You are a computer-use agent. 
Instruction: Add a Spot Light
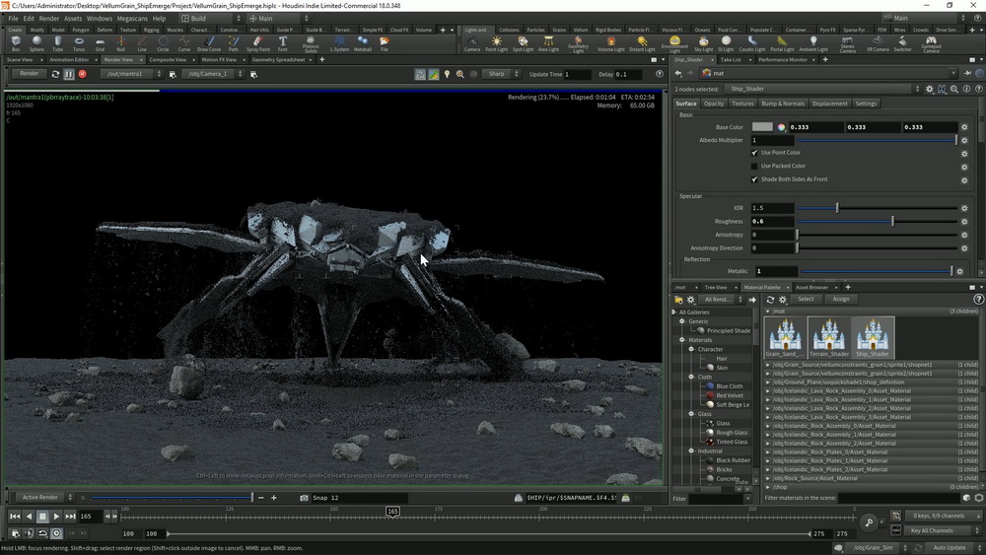coord(523,43)
